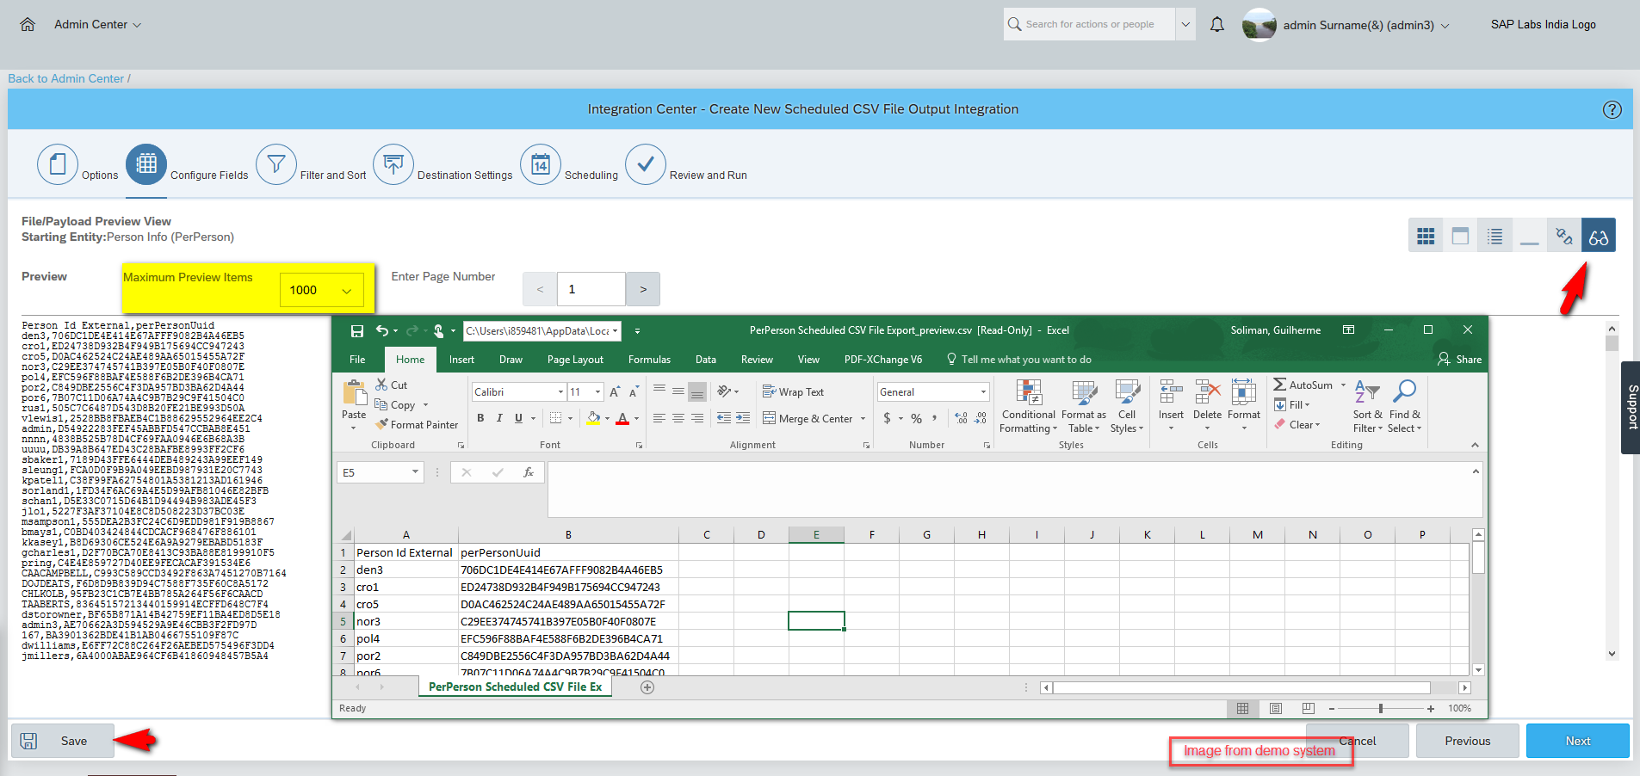Viewport: 1640px width, 776px height.
Task: Click Find & Select in Excel
Action: click(x=1404, y=407)
